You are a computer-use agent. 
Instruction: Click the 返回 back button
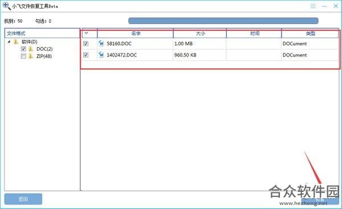click(23, 199)
